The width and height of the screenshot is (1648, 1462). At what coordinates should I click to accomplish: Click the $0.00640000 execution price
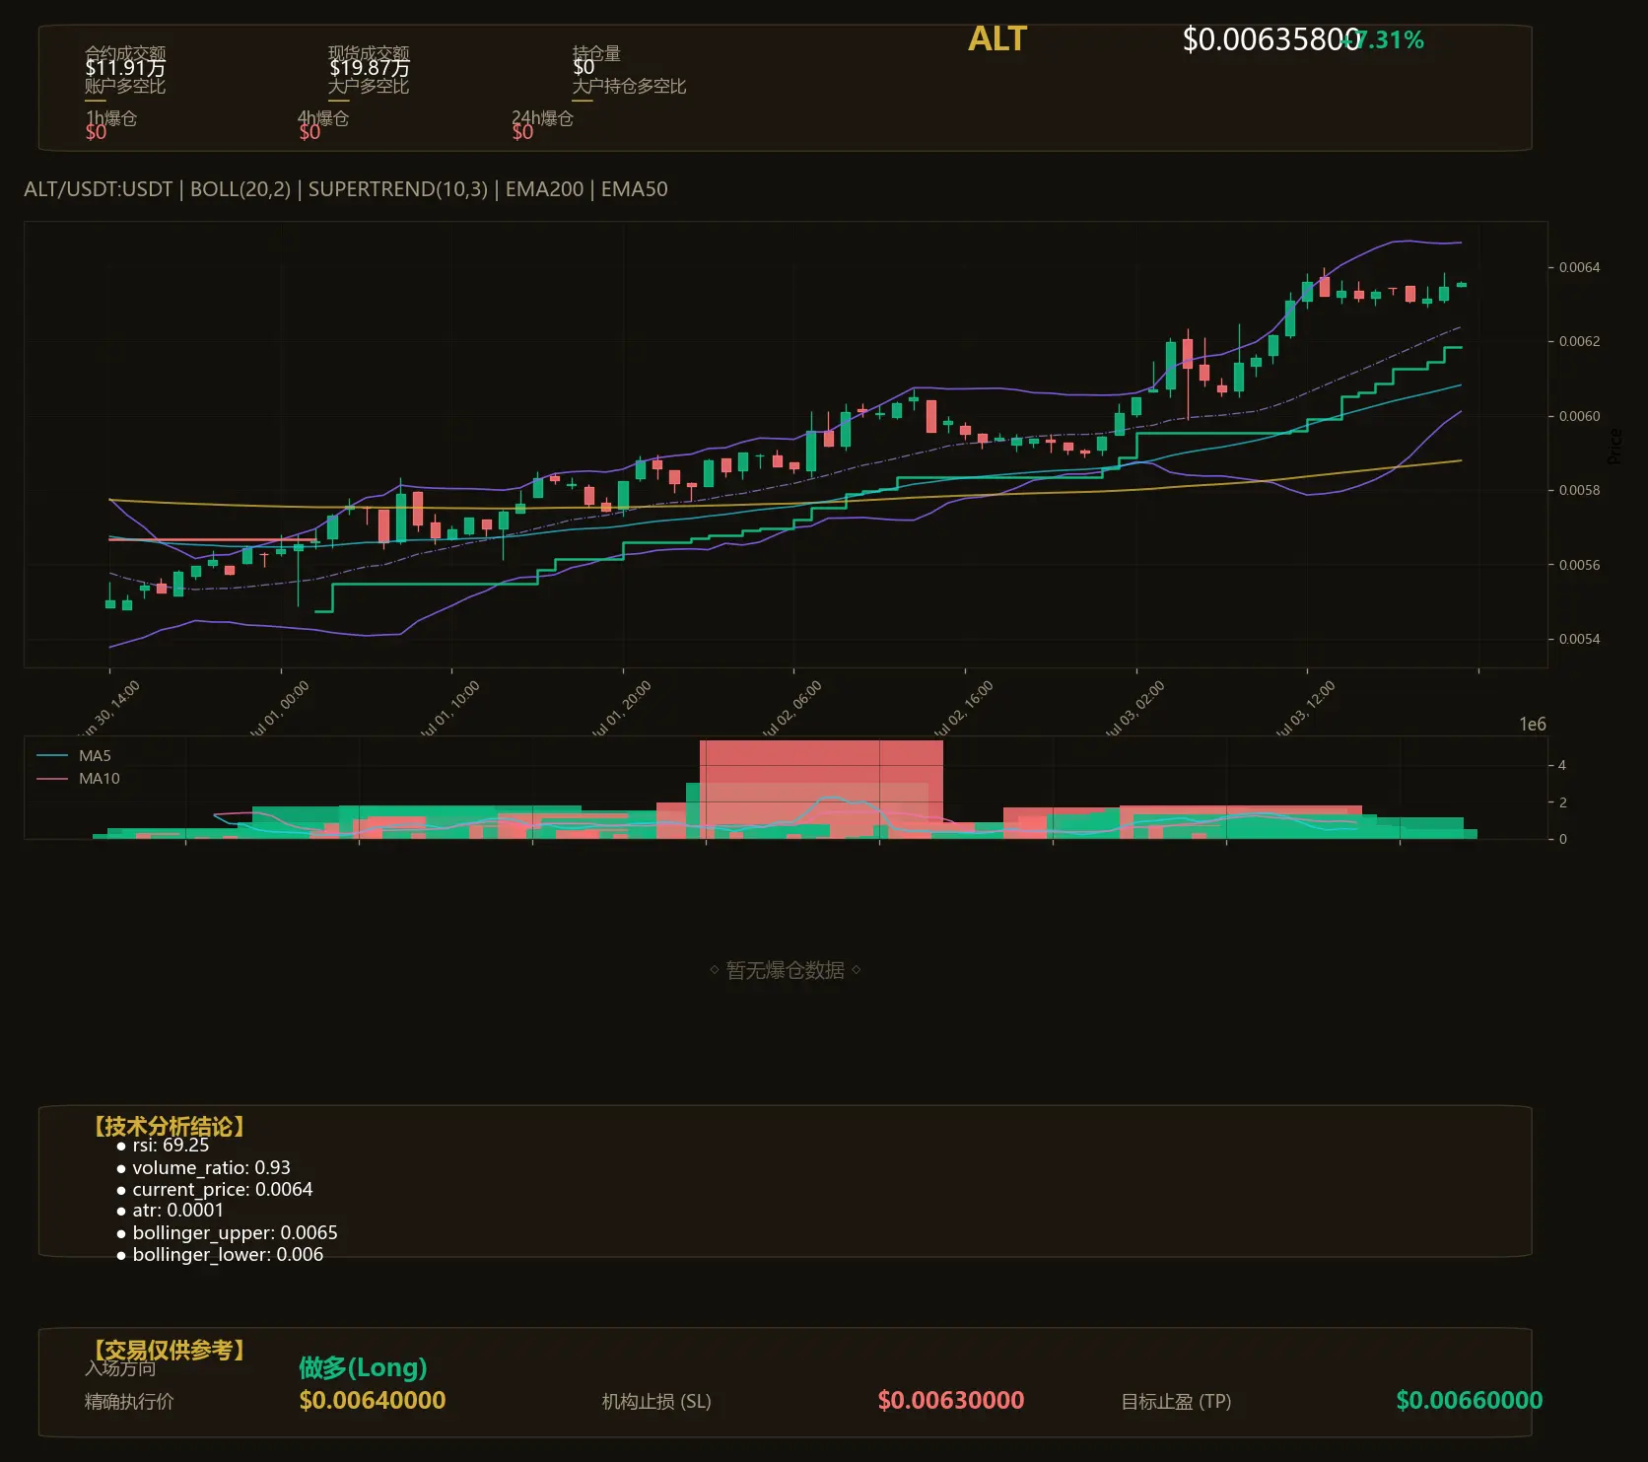coord(373,1401)
